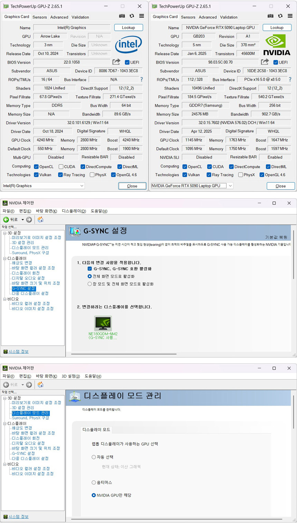The image size is (297, 524).
Task: Click the BIOS share icon beside 98.03.5C.00.70
Action: tap(265, 62)
